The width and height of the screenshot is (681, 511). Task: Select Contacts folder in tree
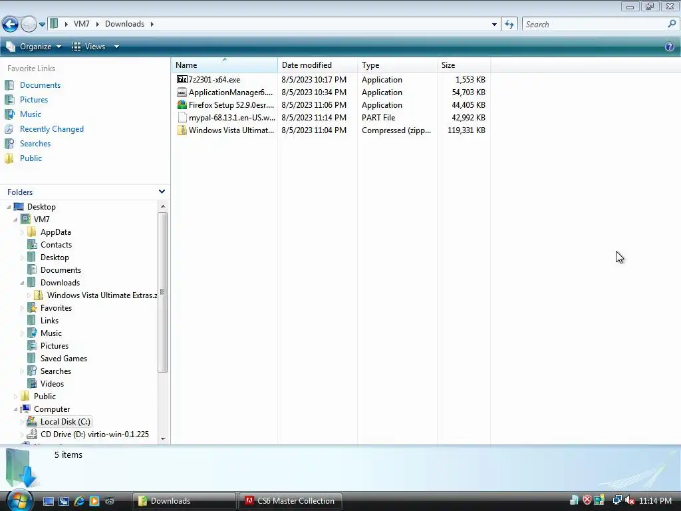coord(56,245)
